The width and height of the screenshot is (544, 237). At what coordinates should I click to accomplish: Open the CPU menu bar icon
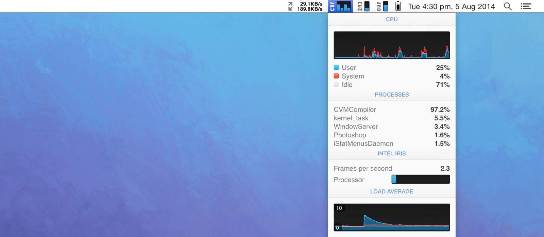pyautogui.click(x=340, y=6)
